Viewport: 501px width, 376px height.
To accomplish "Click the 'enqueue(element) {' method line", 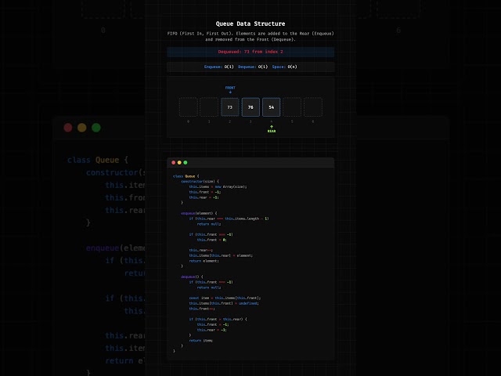I will tap(199, 213).
